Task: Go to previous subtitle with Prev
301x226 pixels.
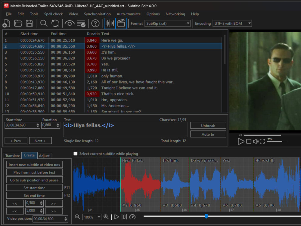Action: tap(16, 141)
